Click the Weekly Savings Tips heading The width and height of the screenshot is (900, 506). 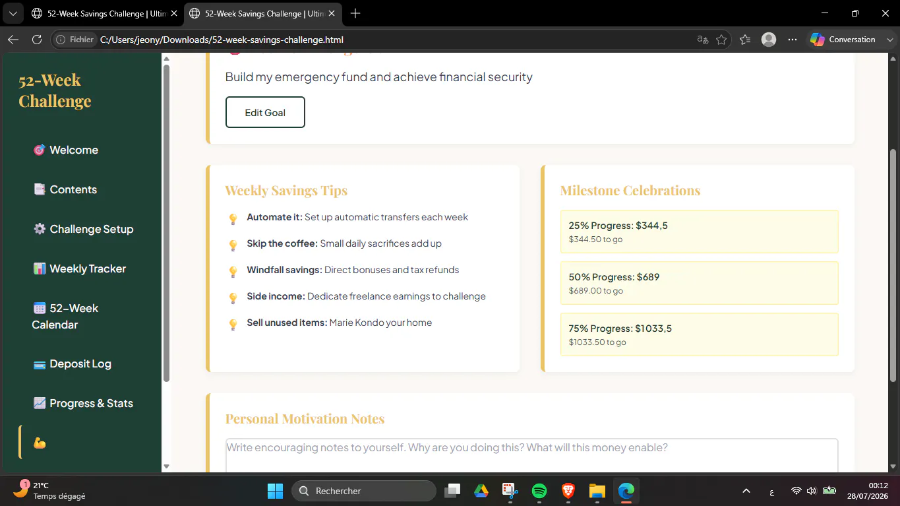tap(286, 191)
